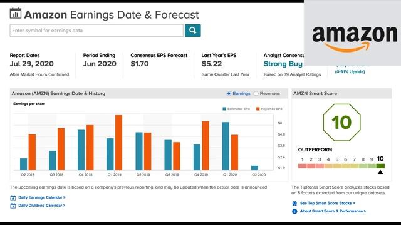Click the Q3 2019 axis label
This screenshot has width=401, height=225.
tap(172, 175)
